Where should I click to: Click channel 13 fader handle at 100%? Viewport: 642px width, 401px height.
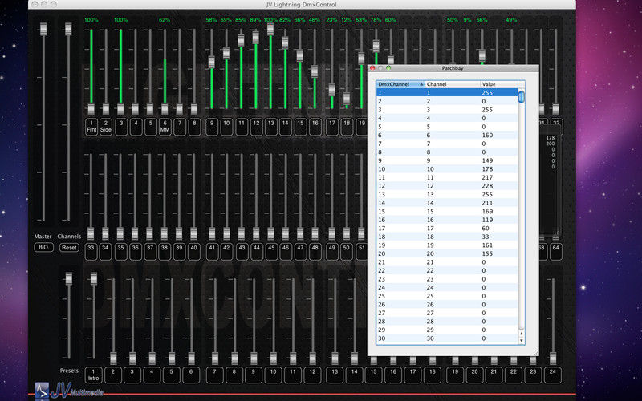(x=270, y=29)
